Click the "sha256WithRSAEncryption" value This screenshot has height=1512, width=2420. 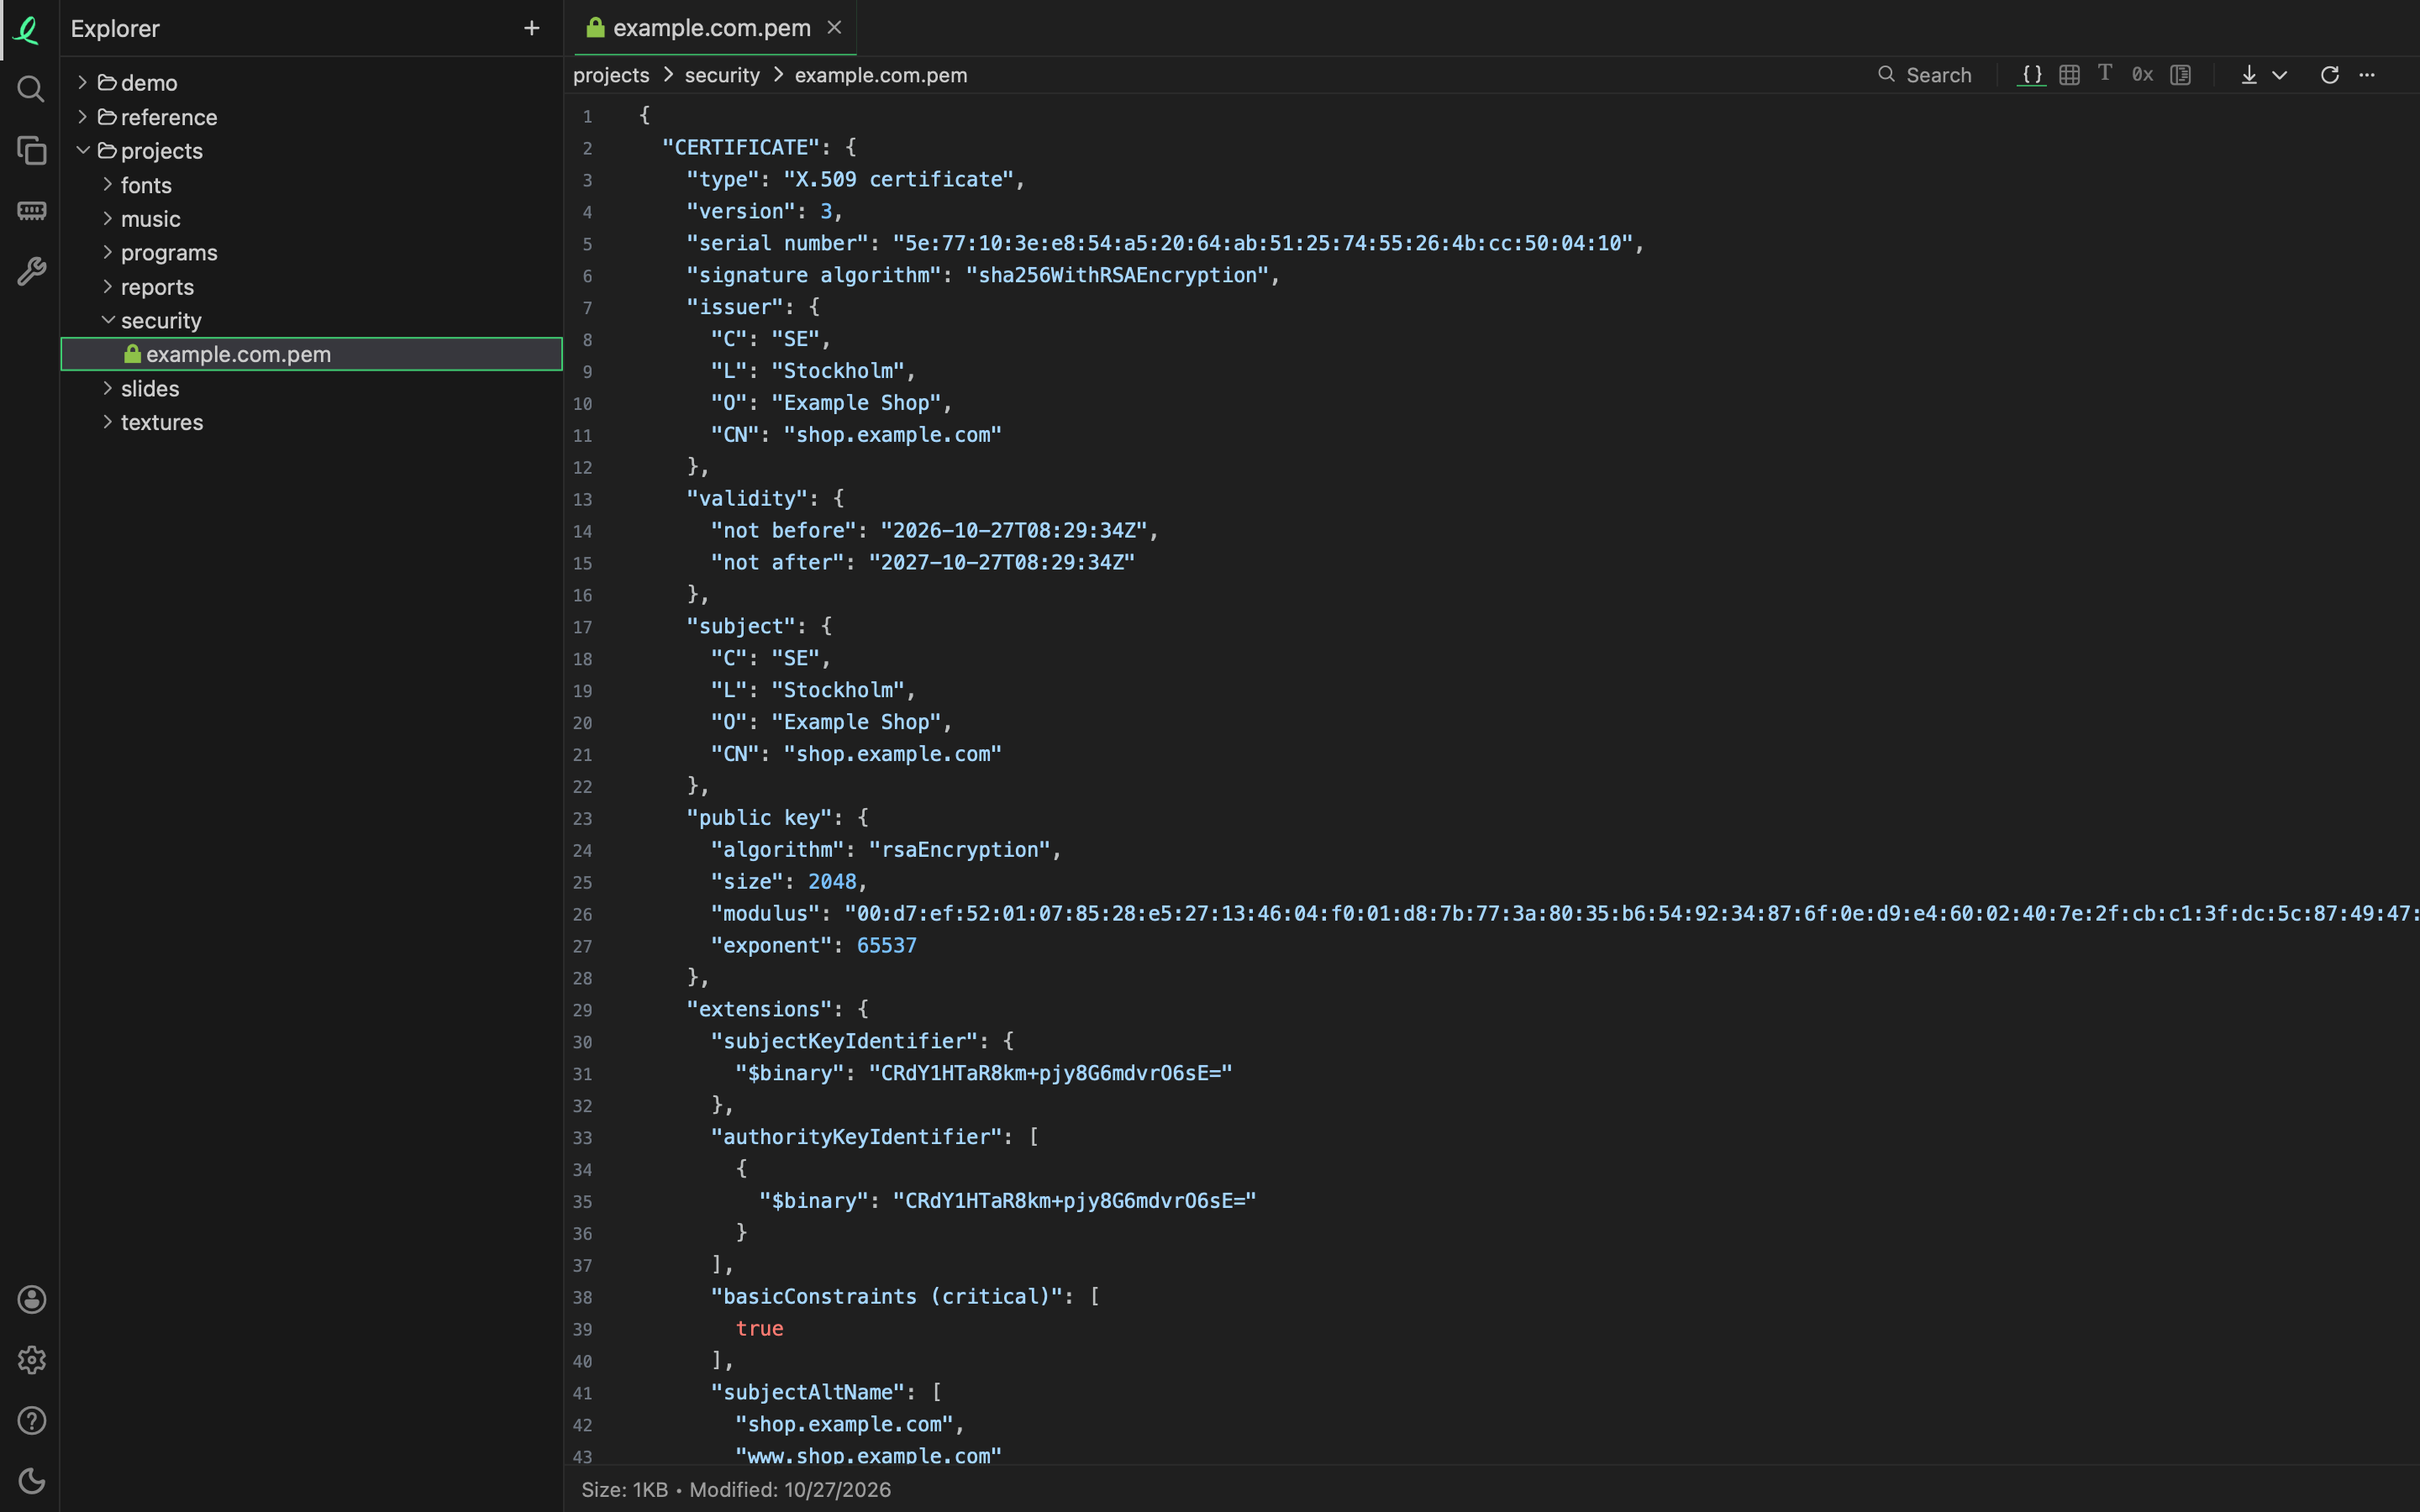coord(1117,275)
